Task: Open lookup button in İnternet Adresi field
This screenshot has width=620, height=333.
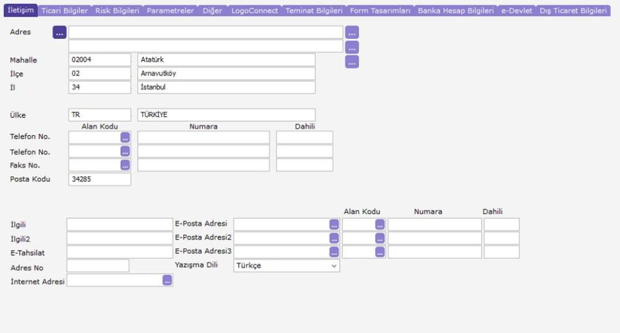Action: (167, 280)
